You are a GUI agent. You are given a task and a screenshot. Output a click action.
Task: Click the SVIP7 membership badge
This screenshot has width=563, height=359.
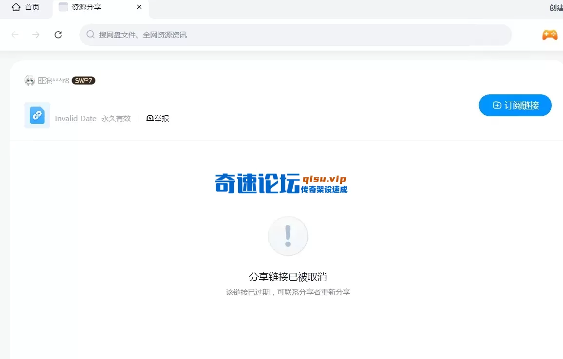[83, 81]
